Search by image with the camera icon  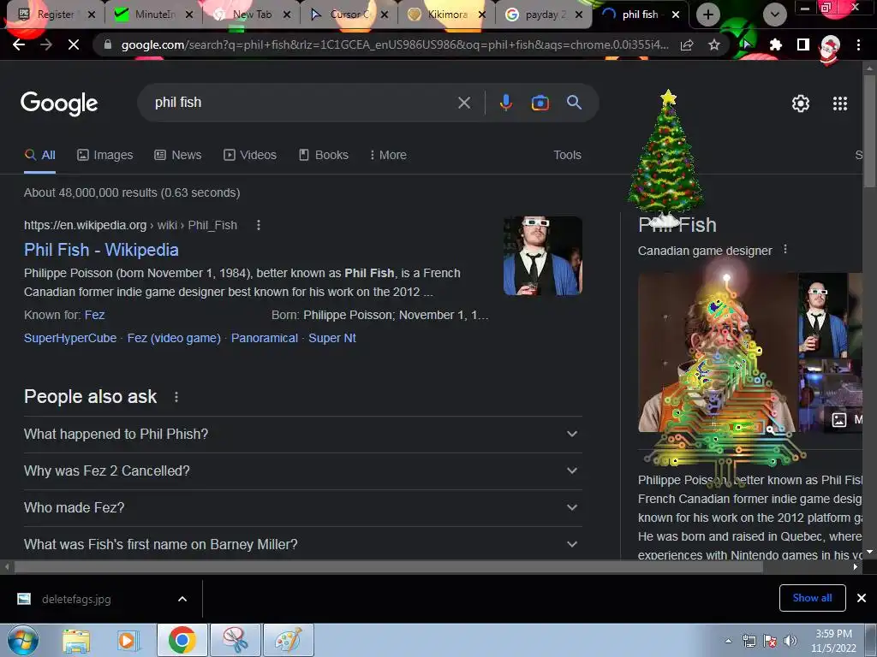pyautogui.click(x=540, y=103)
